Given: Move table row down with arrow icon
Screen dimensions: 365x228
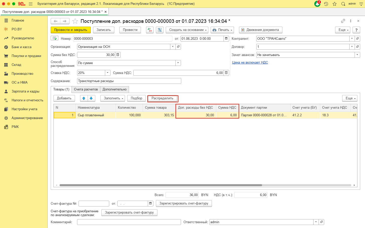Looking at the screenshot, I should coord(91,98).
